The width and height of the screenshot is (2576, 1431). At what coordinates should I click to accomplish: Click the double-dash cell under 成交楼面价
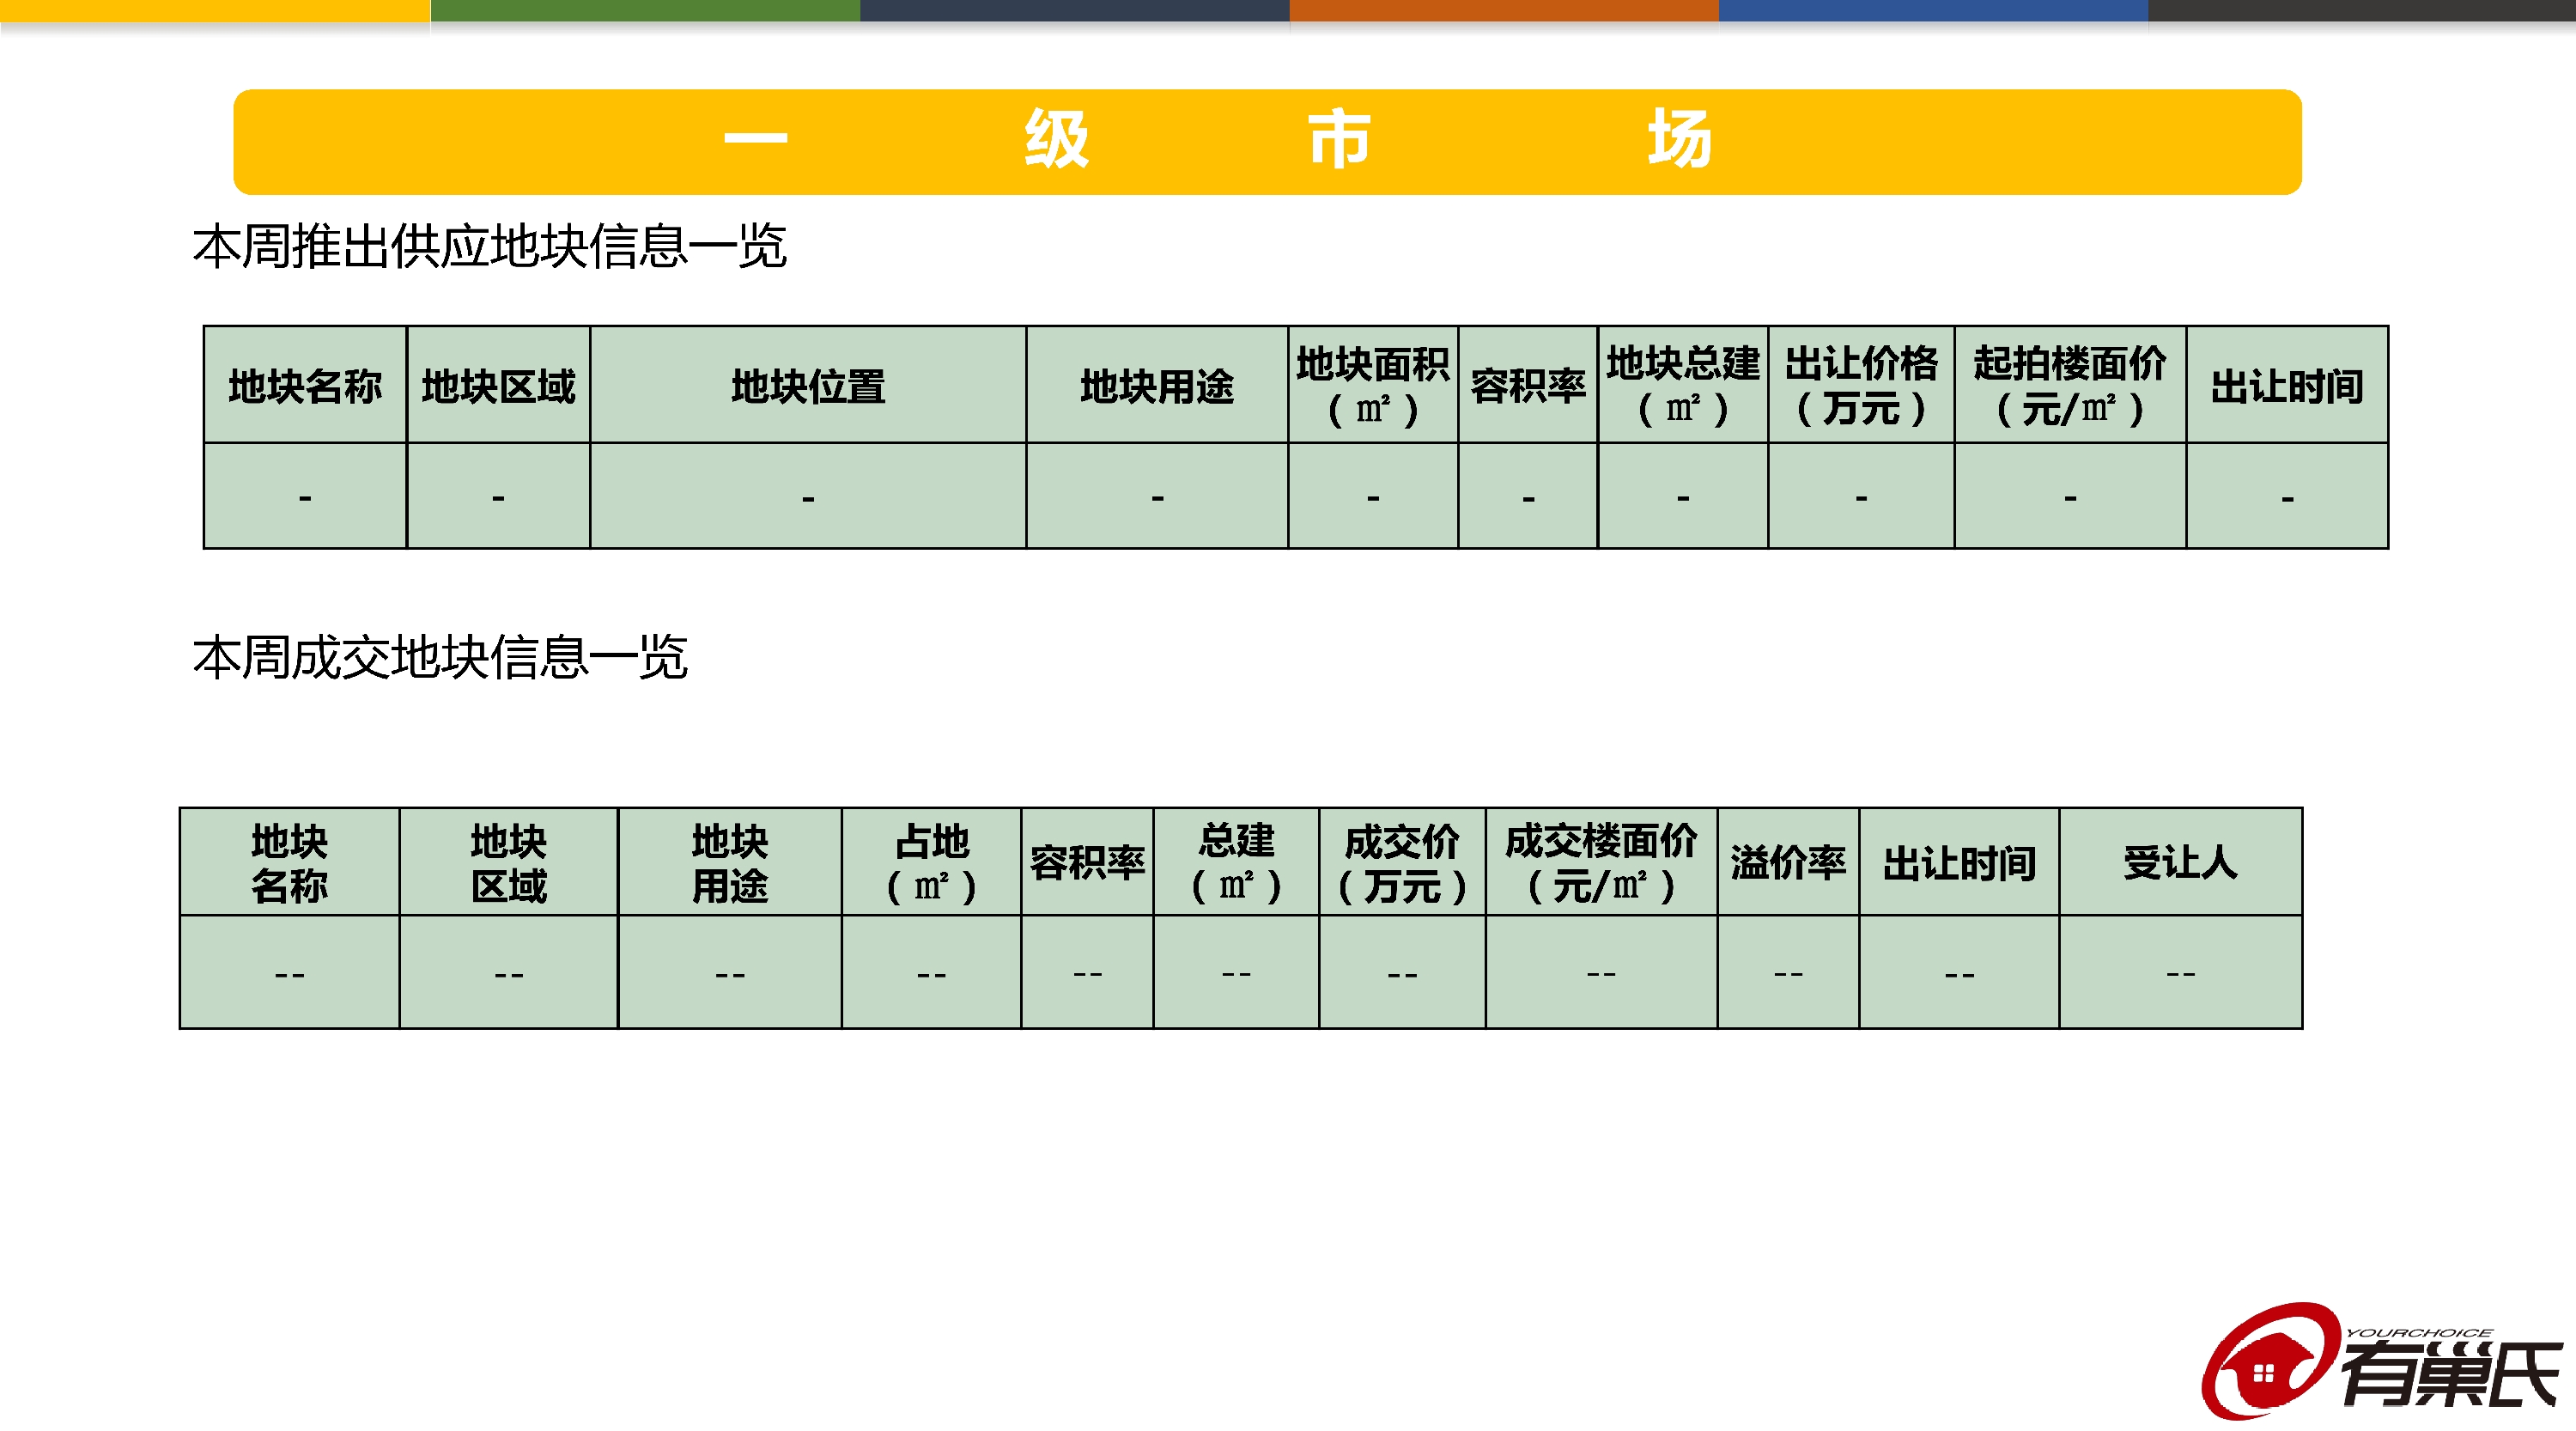pos(1601,972)
